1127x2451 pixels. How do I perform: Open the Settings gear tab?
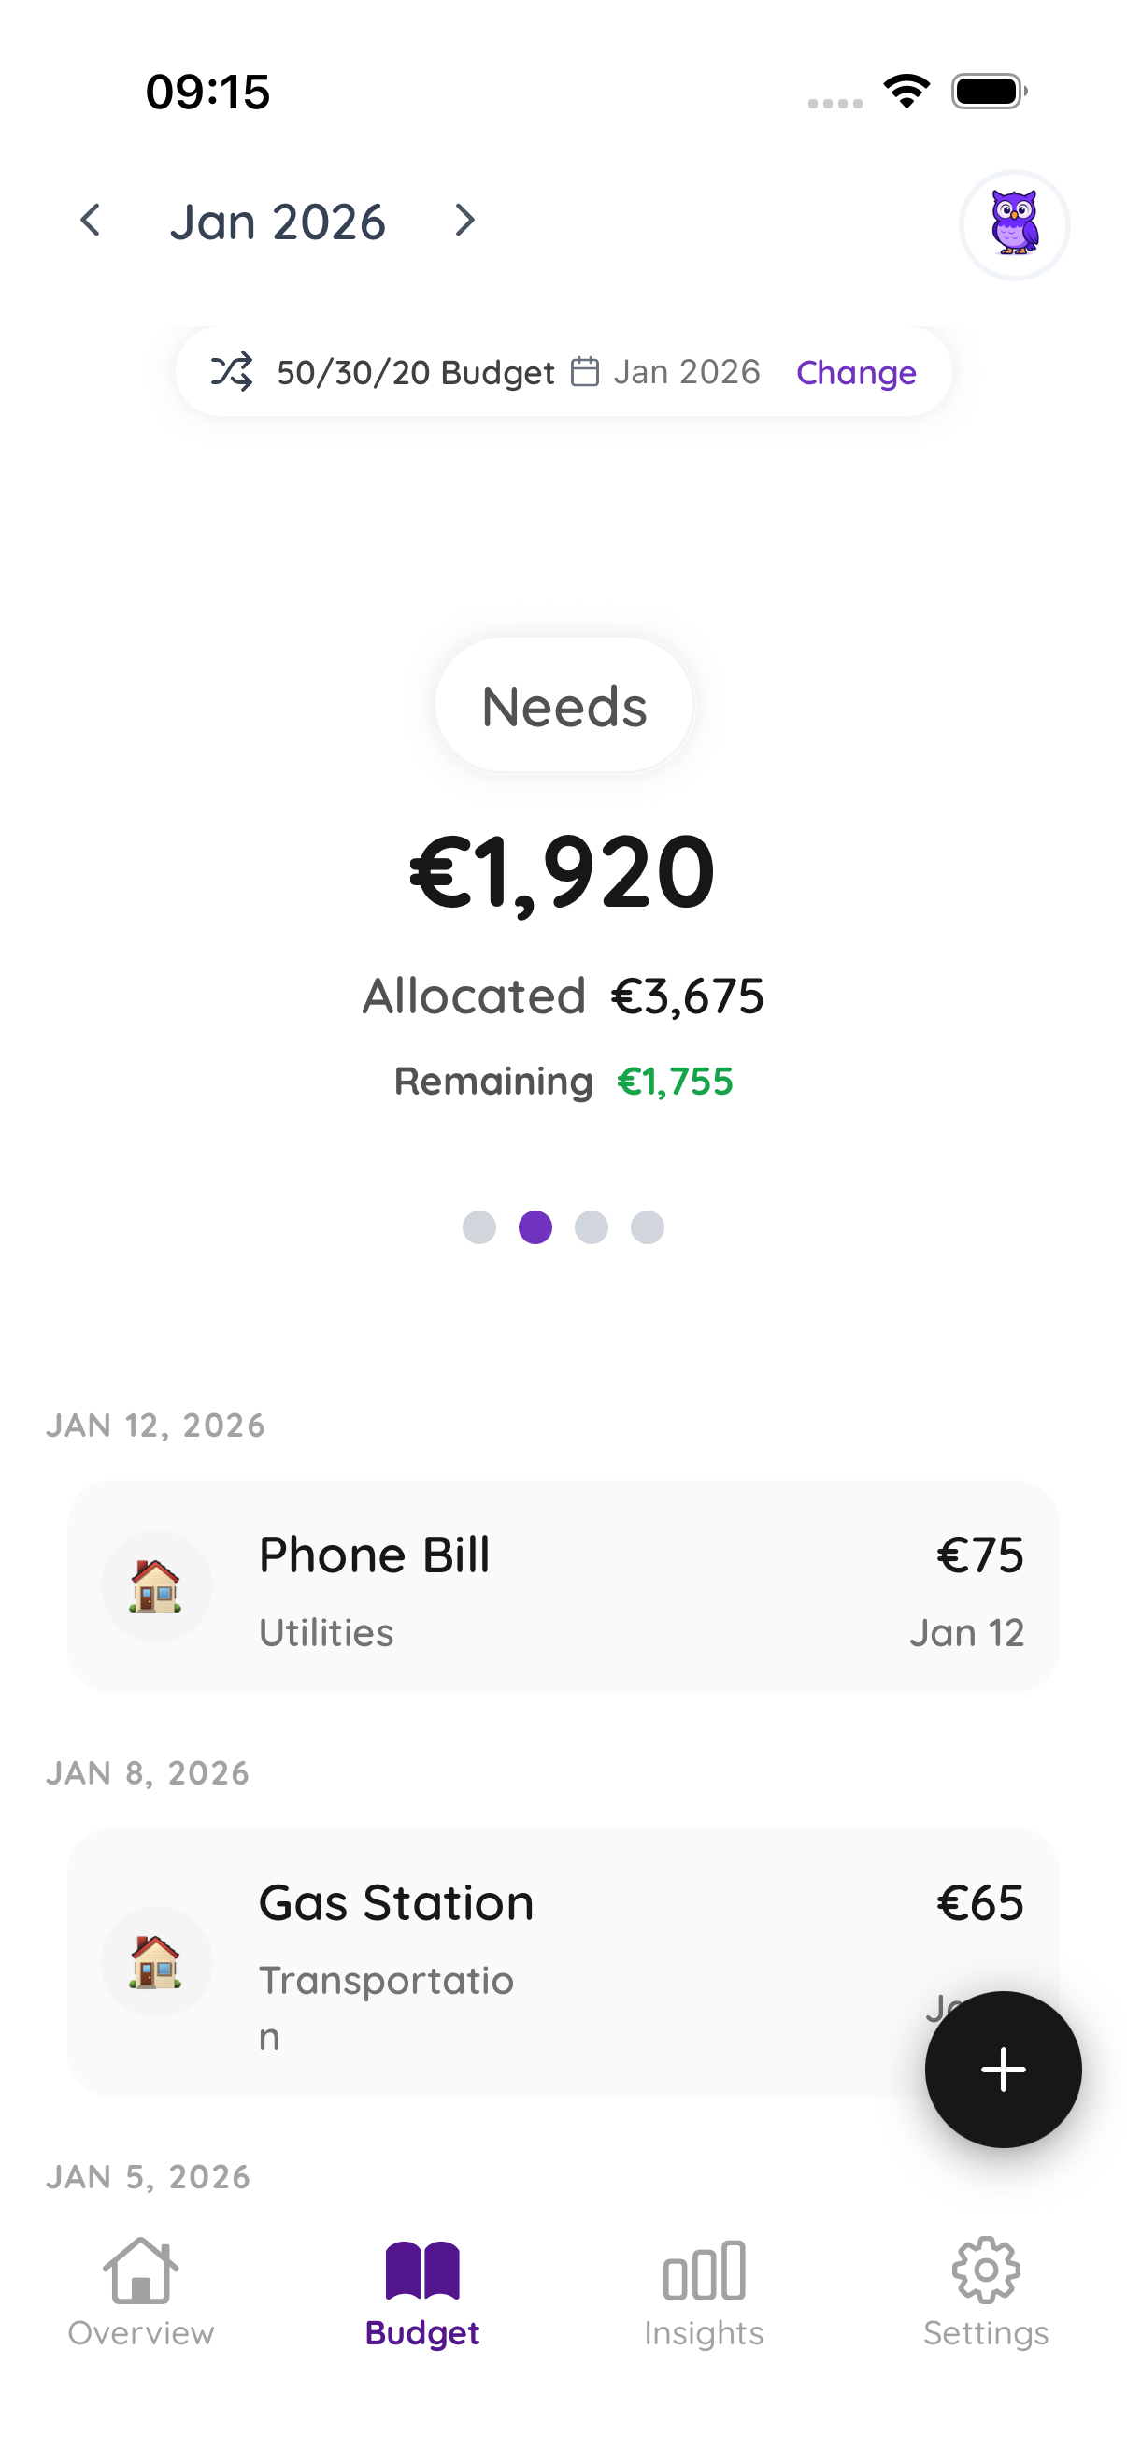pyautogui.click(x=985, y=2291)
